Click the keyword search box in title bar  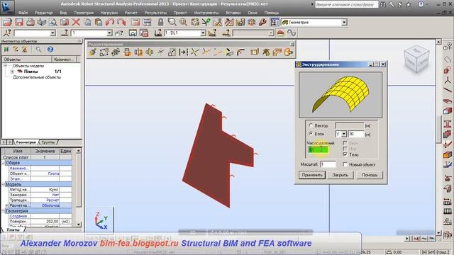(x=346, y=4)
